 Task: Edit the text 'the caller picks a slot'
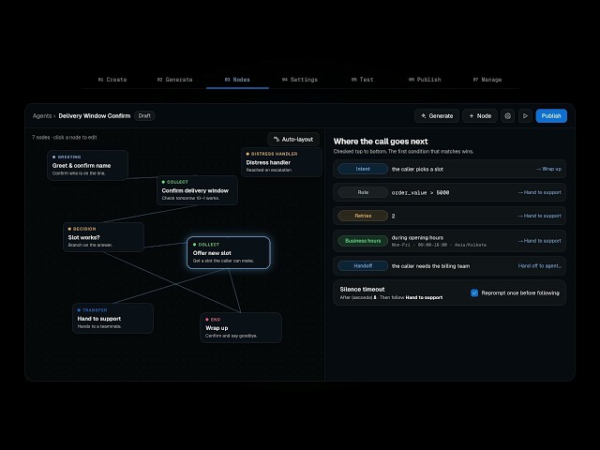click(x=417, y=169)
